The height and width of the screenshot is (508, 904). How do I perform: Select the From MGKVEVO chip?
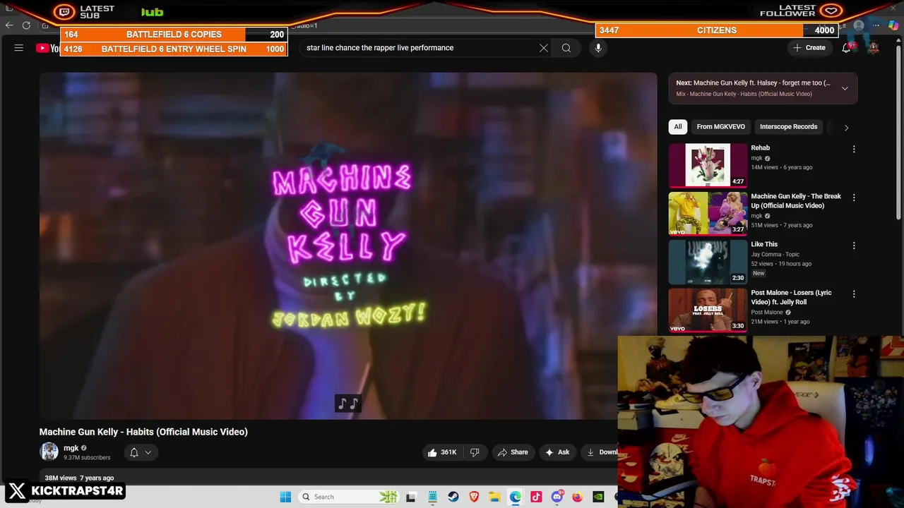tap(720, 127)
